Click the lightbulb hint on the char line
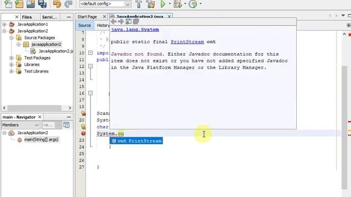 point(83,126)
